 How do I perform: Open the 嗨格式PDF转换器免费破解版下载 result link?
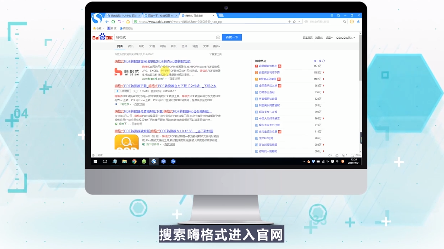pyautogui.click(x=163, y=112)
